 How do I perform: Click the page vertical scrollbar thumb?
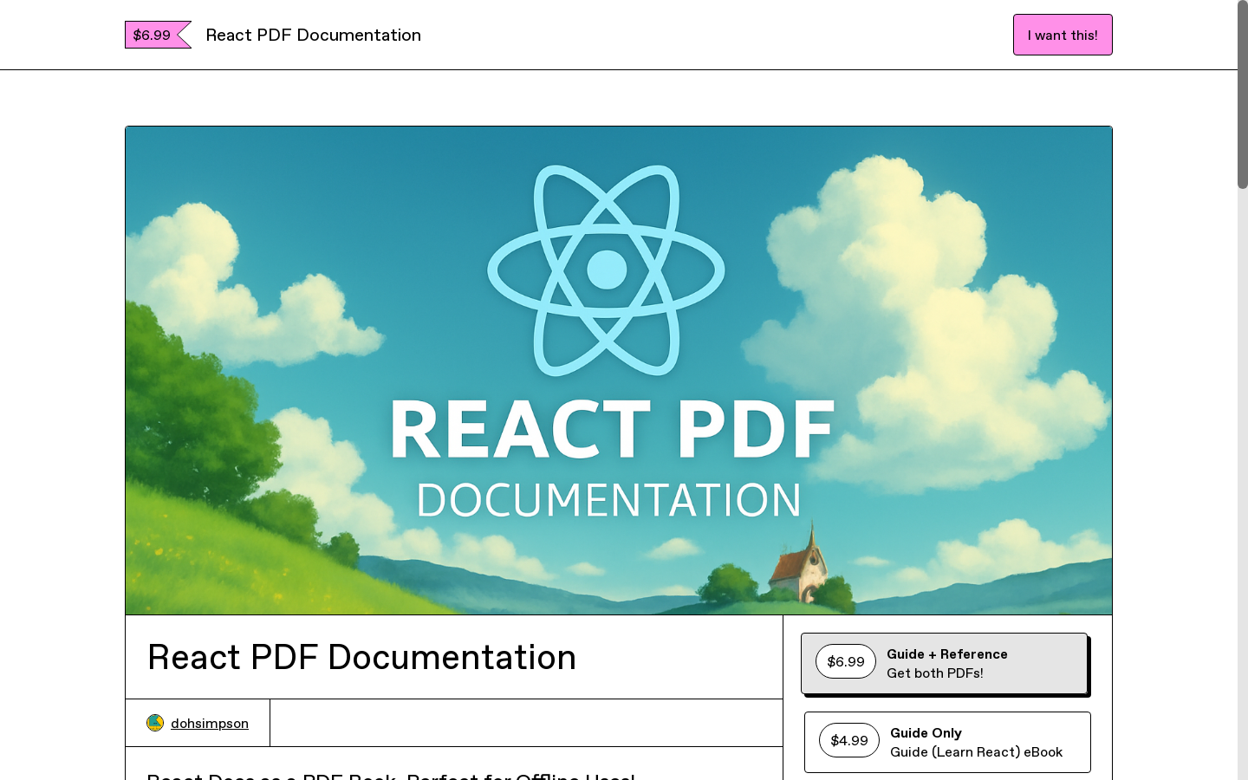coord(1243,94)
